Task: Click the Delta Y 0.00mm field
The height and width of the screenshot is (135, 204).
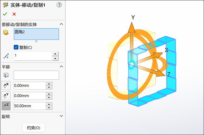Action: [x=30, y=96]
